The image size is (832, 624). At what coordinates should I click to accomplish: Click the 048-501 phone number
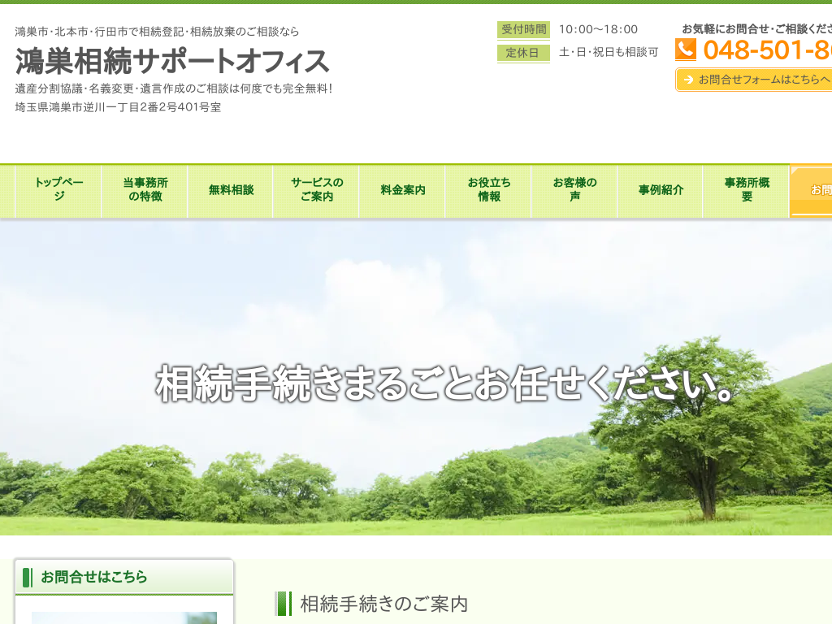(767, 50)
